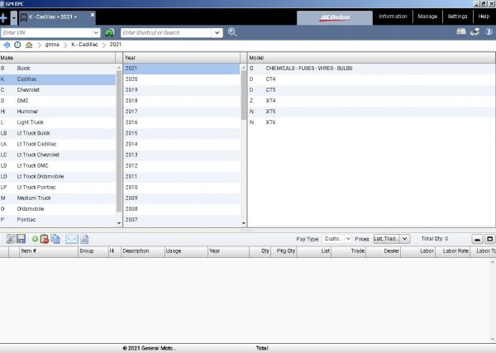The width and height of the screenshot is (496, 353).
Task: Click the blue plus new tab icon
Action: tap(3, 17)
